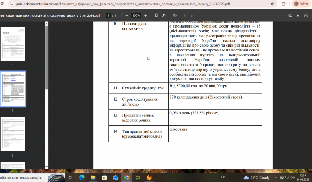The width and height of the screenshot is (312, 182).
Task: Click the sidebar scrollbar thumb
Action: tap(47, 57)
